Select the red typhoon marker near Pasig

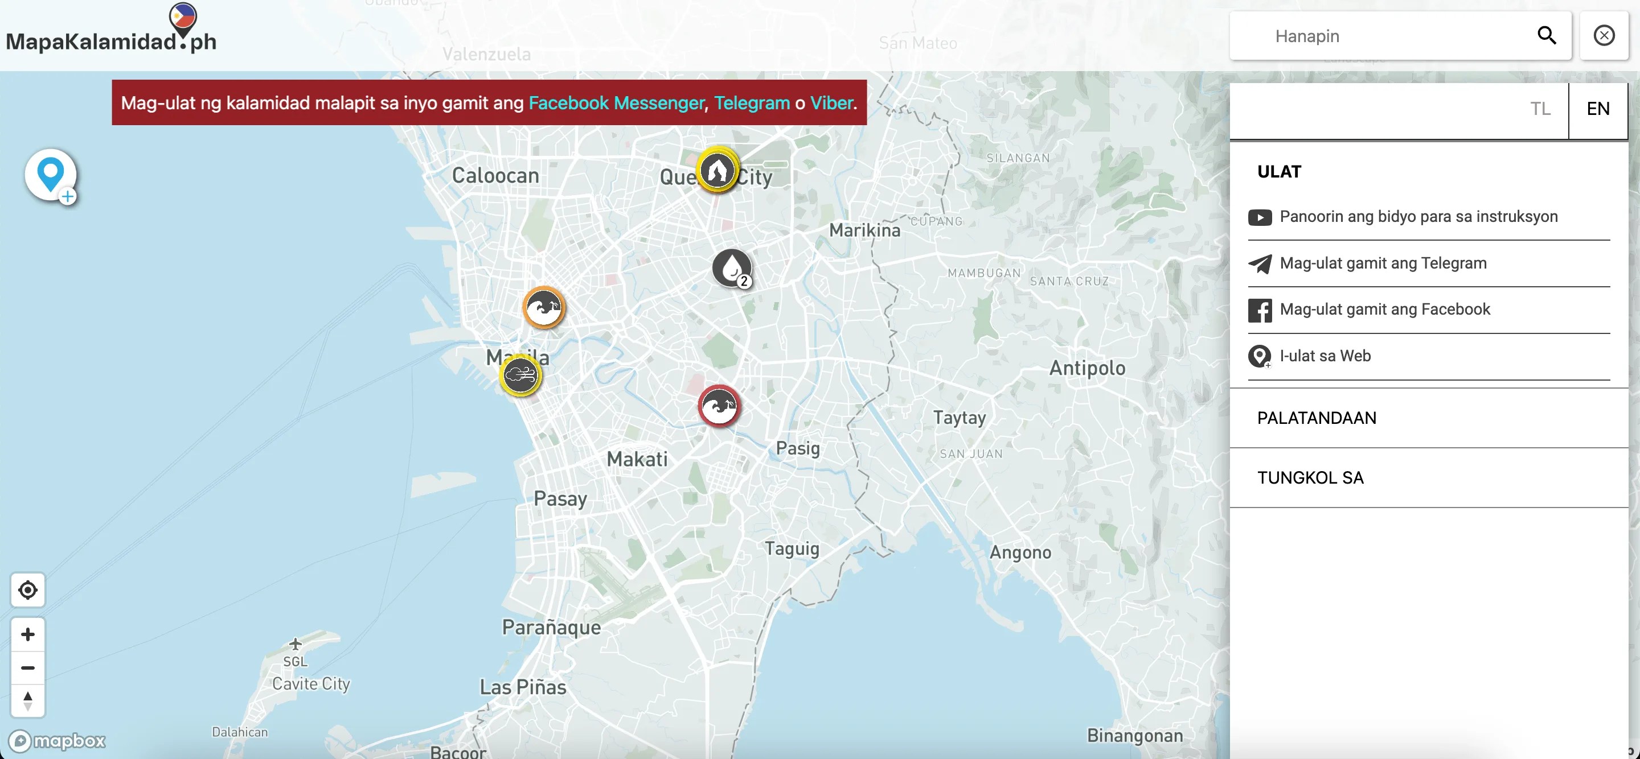719,405
